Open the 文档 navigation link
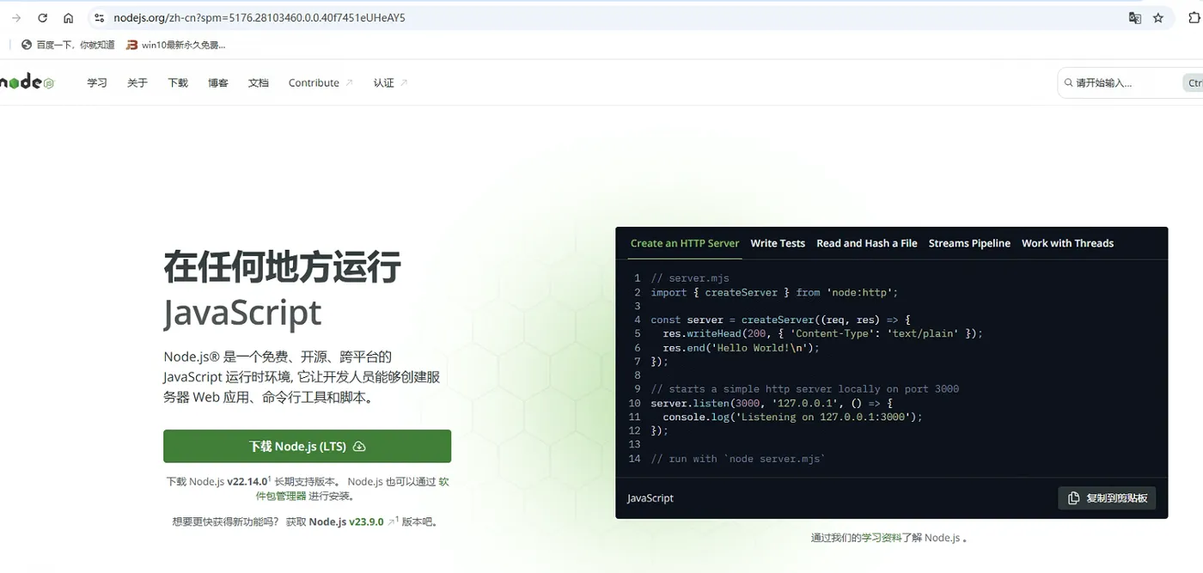 pos(259,83)
